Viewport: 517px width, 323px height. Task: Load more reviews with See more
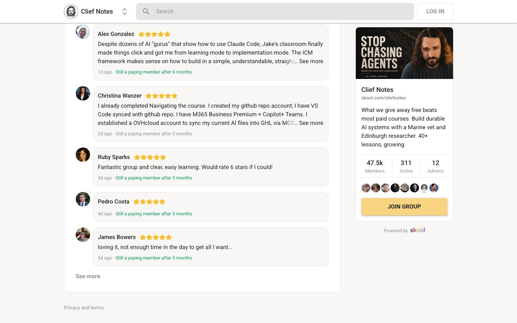[88, 276]
